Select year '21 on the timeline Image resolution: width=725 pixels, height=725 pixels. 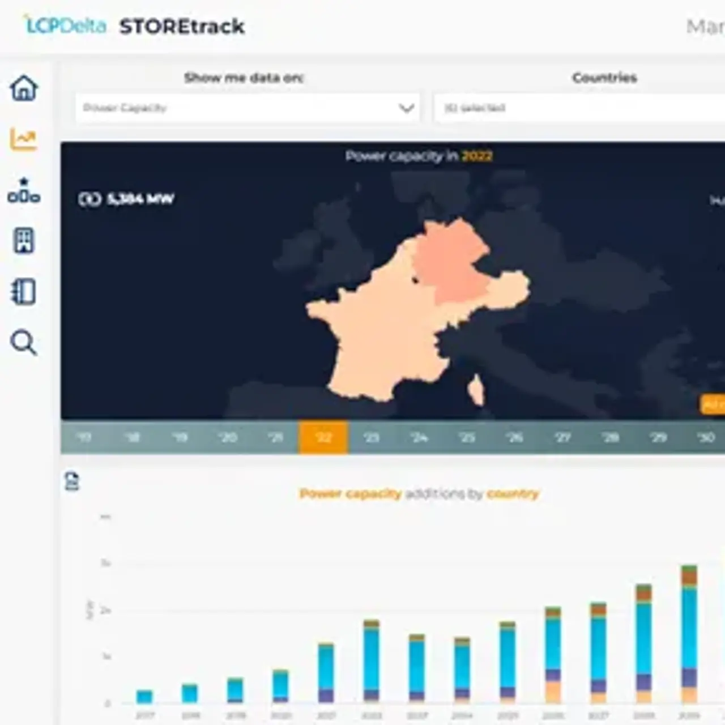point(275,437)
